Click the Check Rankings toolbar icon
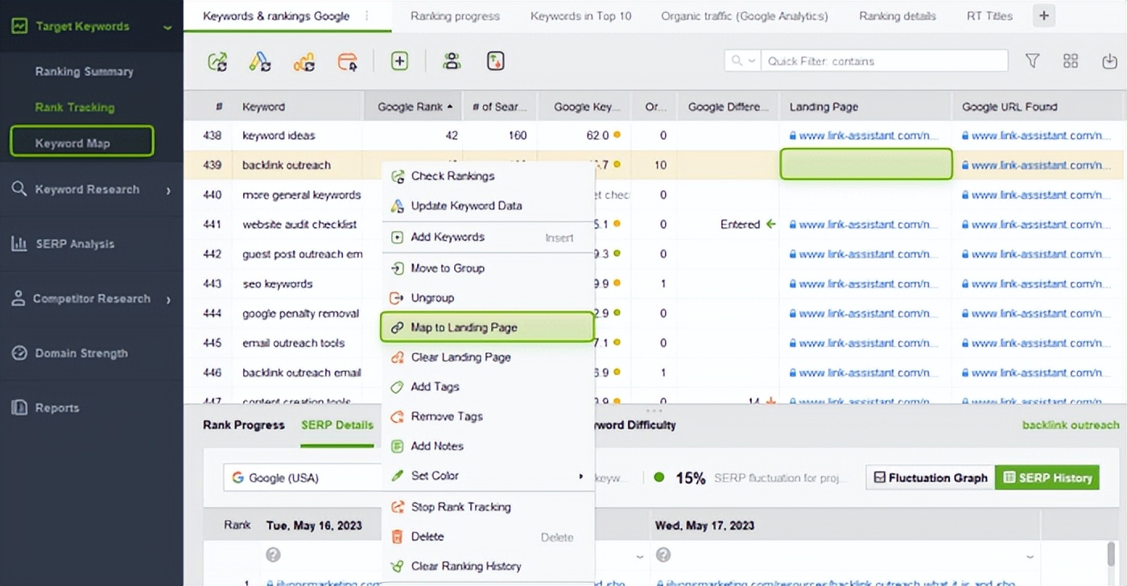The width and height of the screenshot is (1127, 586). 217,61
